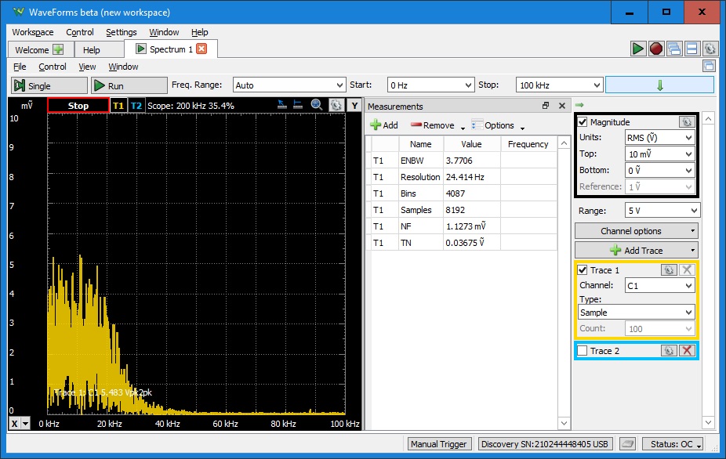Click the Trace 1 gear settings icon
This screenshot has width=726, height=459.
[x=669, y=269]
